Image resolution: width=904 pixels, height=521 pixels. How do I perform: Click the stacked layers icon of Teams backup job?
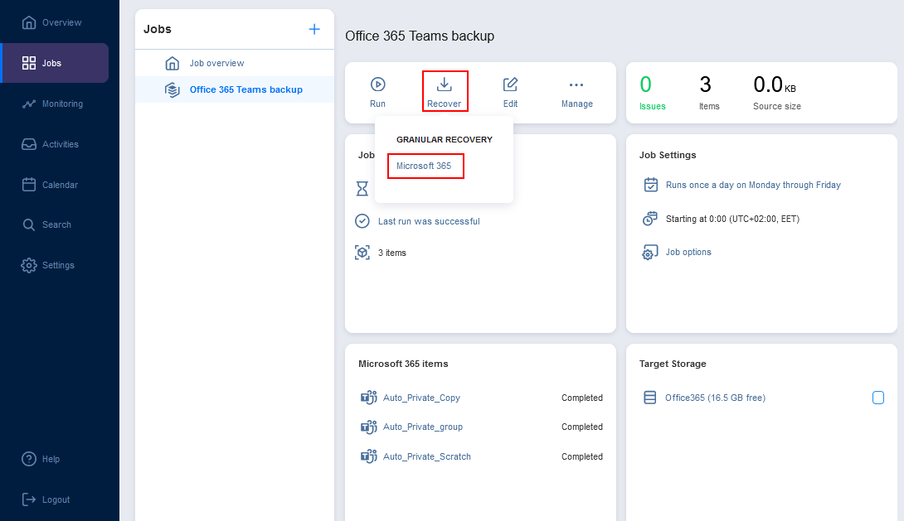pyautogui.click(x=172, y=89)
